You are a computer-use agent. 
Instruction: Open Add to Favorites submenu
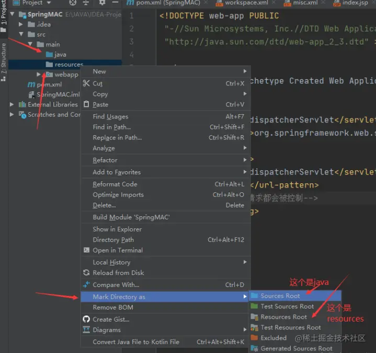click(165, 172)
